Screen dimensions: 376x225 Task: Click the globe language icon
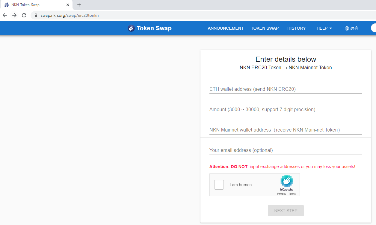click(x=347, y=28)
